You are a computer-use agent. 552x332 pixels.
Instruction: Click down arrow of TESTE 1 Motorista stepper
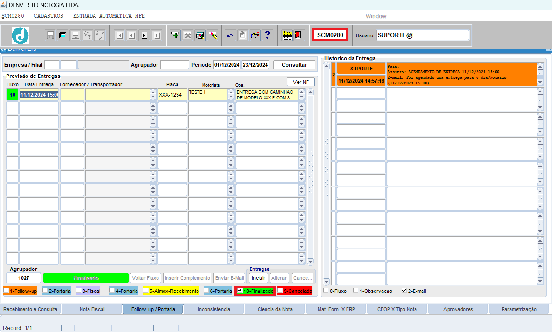click(x=231, y=97)
